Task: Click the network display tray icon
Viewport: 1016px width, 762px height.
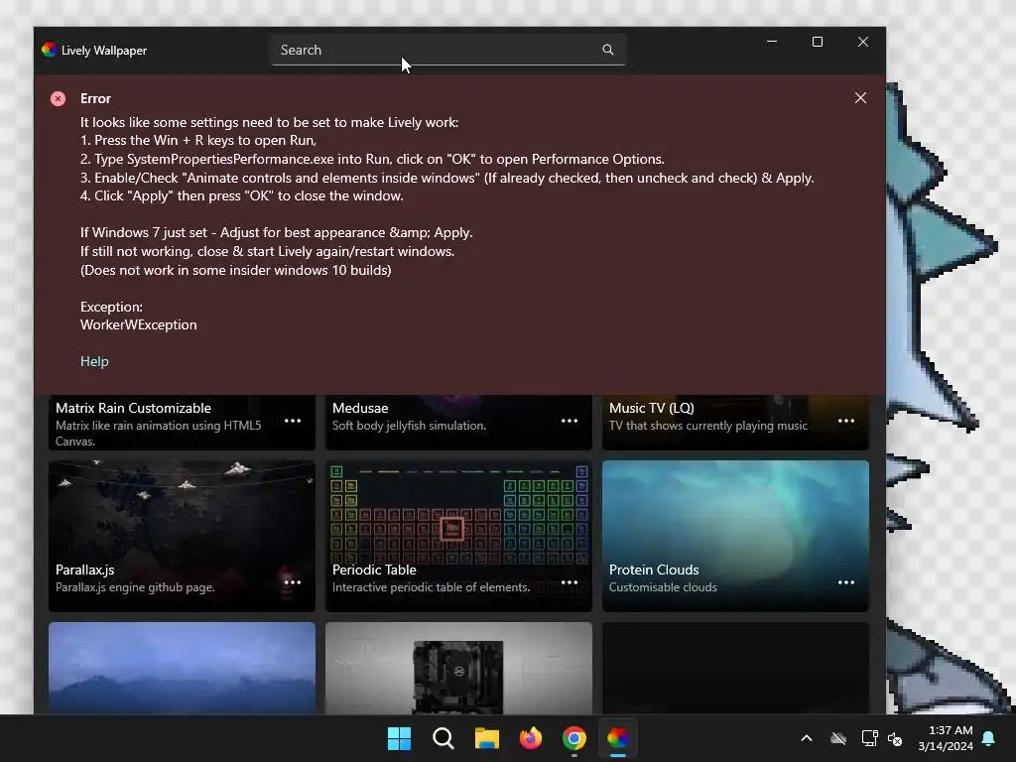Action: (x=869, y=738)
